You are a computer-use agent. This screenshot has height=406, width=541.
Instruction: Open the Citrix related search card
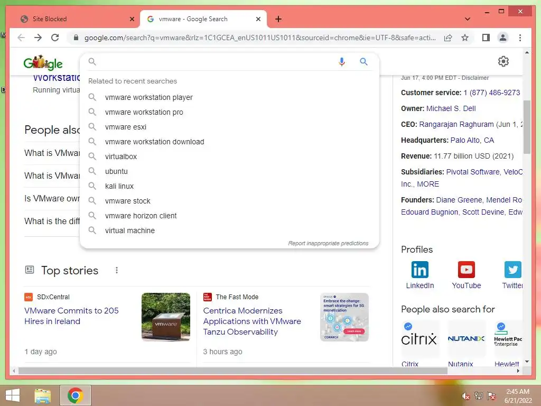point(419,344)
